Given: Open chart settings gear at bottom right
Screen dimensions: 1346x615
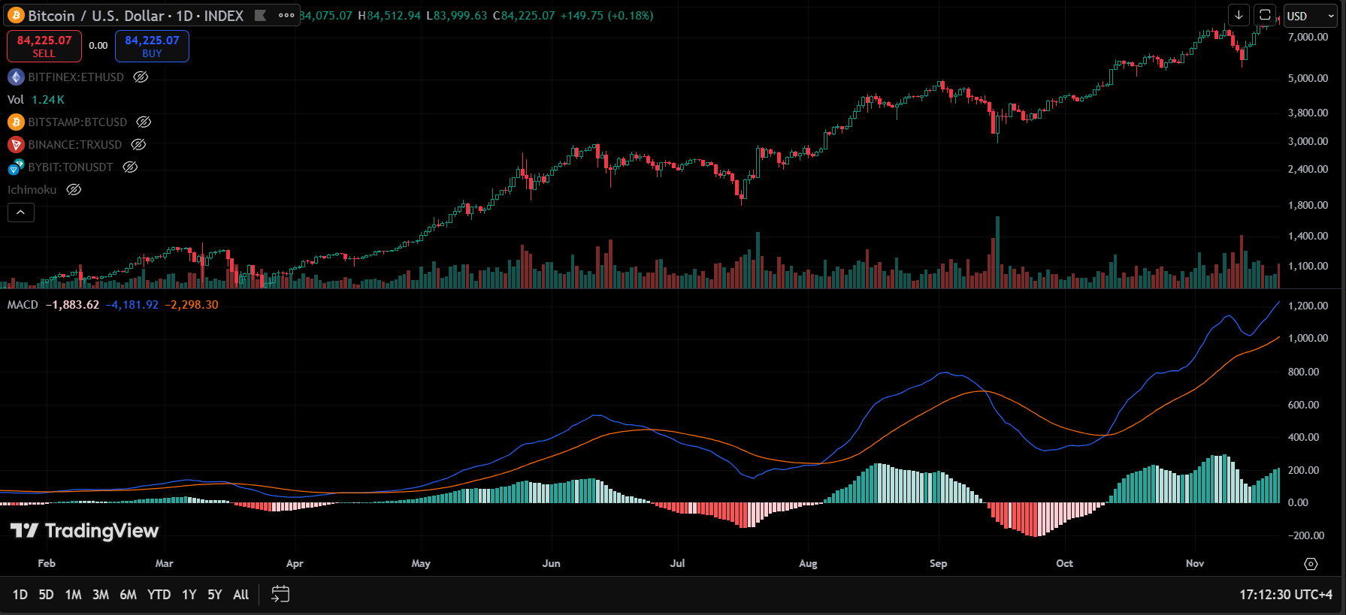Looking at the screenshot, I should [x=1311, y=564].
